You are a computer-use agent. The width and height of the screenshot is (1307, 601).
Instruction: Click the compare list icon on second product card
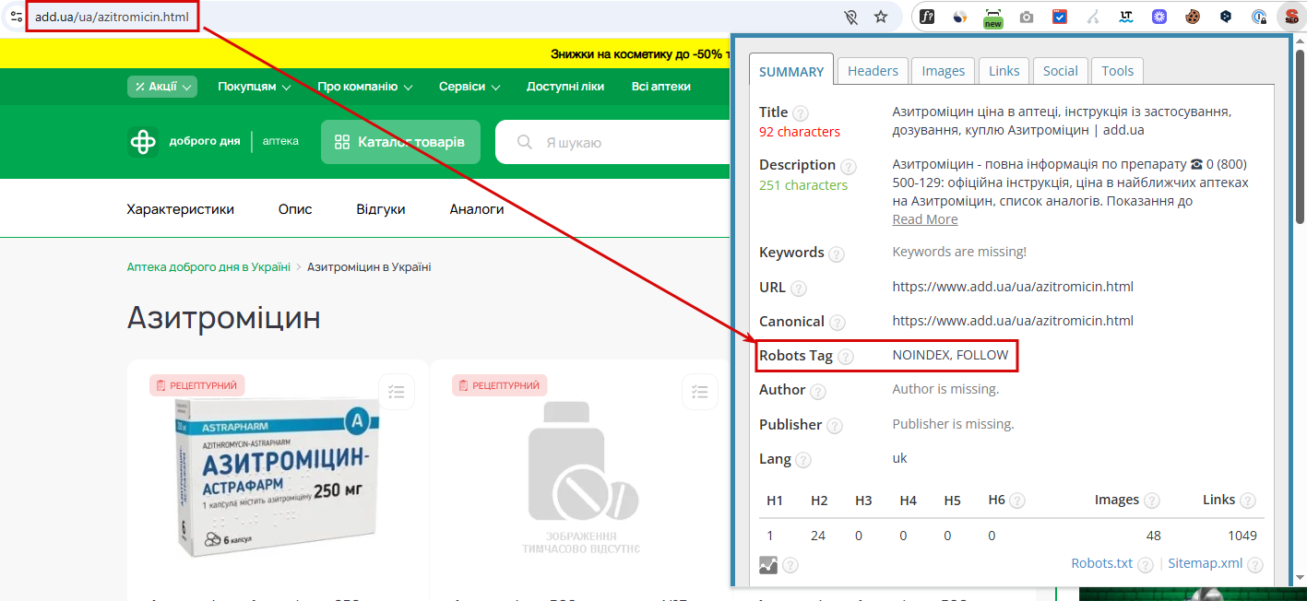click(700, 392)
